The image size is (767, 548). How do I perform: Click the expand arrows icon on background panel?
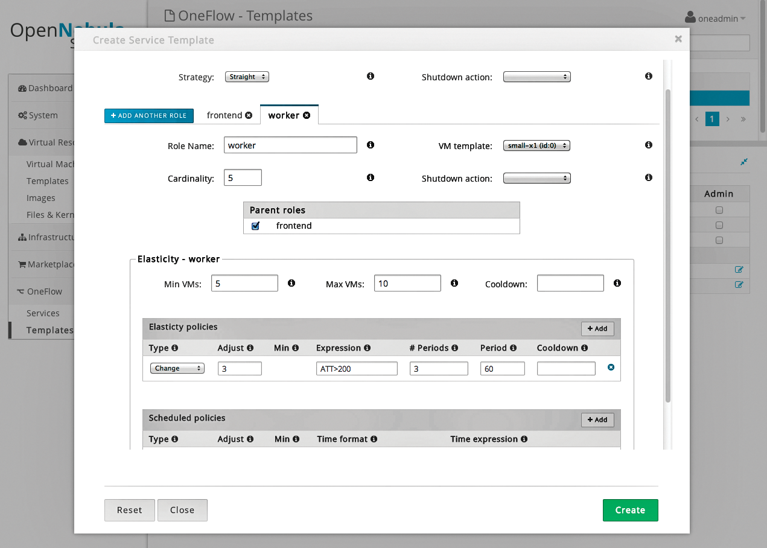pos(743,162)
